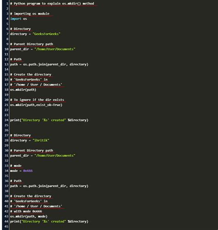Click the 'parent_dir' variable name on line 31
218x230 pixels.
[x=19, y=155]
